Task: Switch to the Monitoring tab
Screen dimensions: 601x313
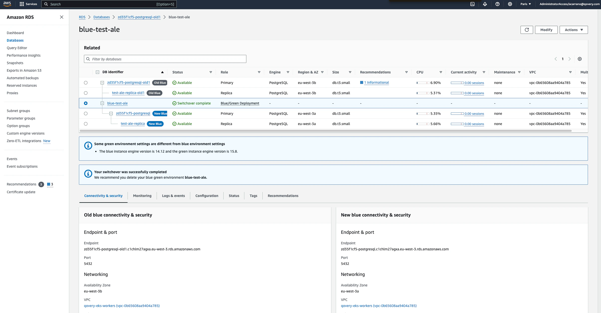Action: pyautogui.click(x=142, y=196)
